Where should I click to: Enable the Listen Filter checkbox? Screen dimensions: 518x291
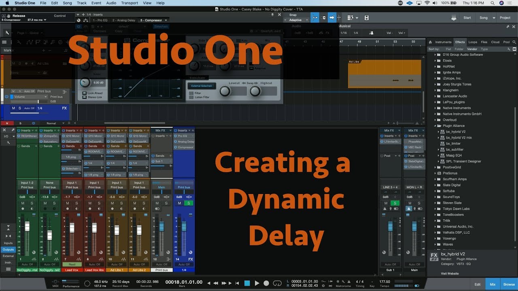coord(191,97)
